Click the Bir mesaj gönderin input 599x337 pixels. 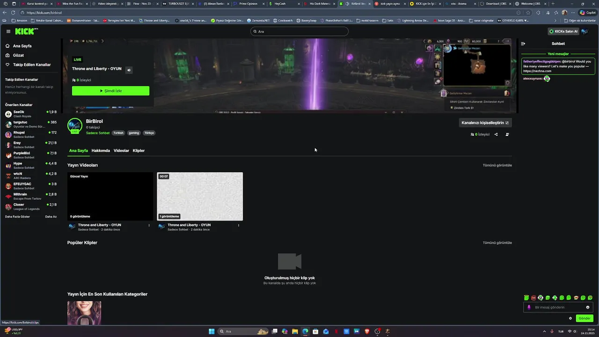coord(558,308)
